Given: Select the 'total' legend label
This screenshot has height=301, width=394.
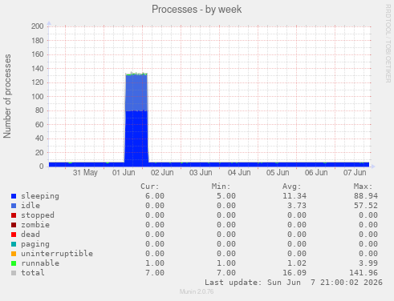Looking at the screenshot, I should pos(33,273).
